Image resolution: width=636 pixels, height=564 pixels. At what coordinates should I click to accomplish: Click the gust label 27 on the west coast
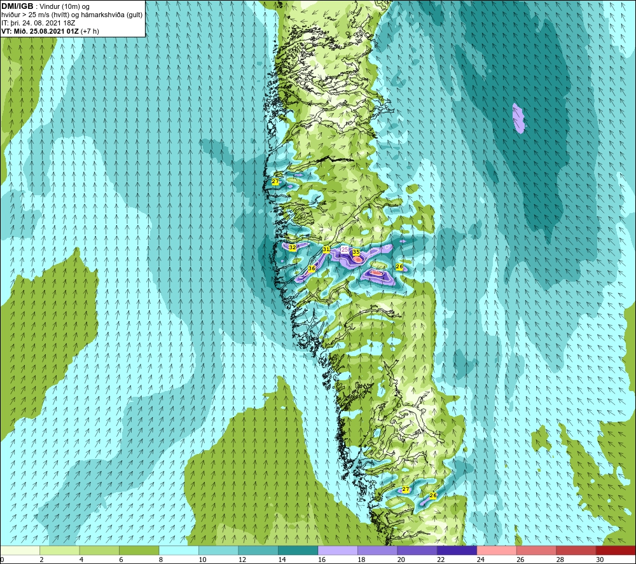click(275, 182)
